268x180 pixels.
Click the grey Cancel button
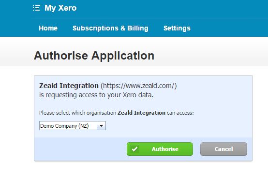223,149
